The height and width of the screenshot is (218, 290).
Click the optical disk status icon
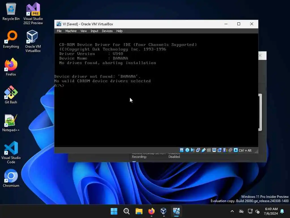187,150
